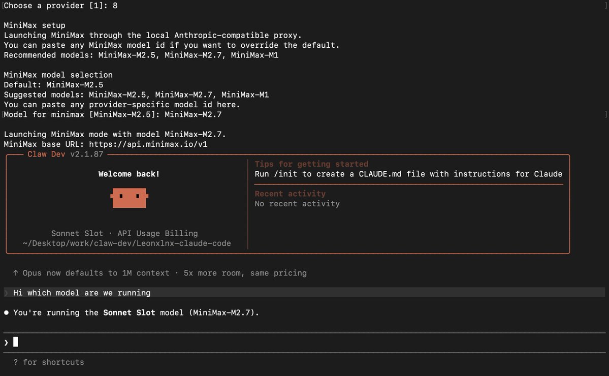Click the 'MiniMax setup' heading line
The height and width of the screenshot is (376, 609).
[x=35, y=25]
